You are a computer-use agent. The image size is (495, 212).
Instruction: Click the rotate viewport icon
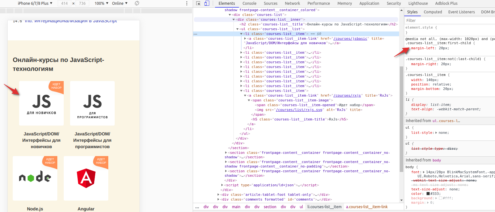click(137, 3)
